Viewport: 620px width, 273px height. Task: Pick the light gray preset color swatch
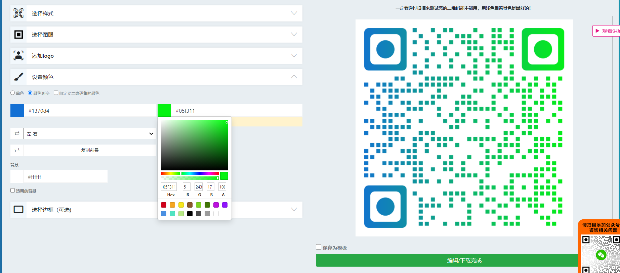click(x=207, y=214)
